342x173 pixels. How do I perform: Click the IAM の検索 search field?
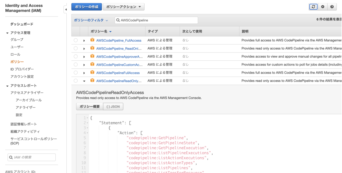tap(32, 157)
